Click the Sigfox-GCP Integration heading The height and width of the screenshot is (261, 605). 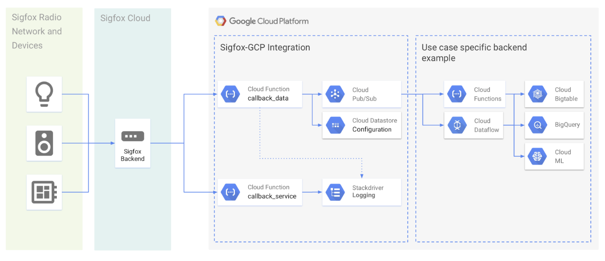pos(265,47)
